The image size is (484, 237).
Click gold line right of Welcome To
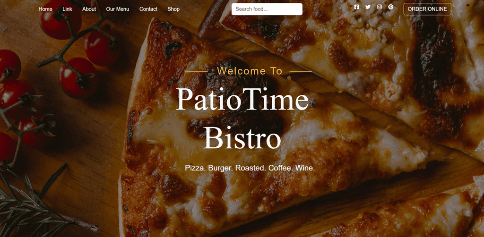click(301, 71)
